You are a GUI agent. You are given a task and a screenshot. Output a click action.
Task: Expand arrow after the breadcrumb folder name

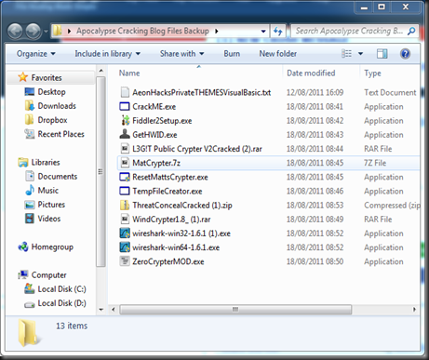(x=217, y=31)
